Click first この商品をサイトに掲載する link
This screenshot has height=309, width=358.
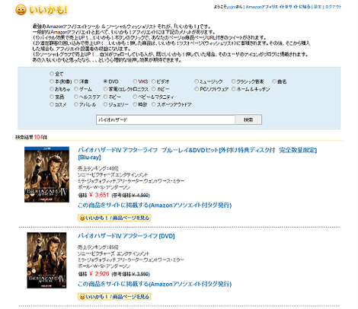pos(155,205)
